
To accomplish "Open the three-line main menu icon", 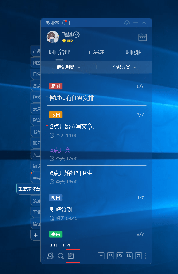I will (136, 23).
